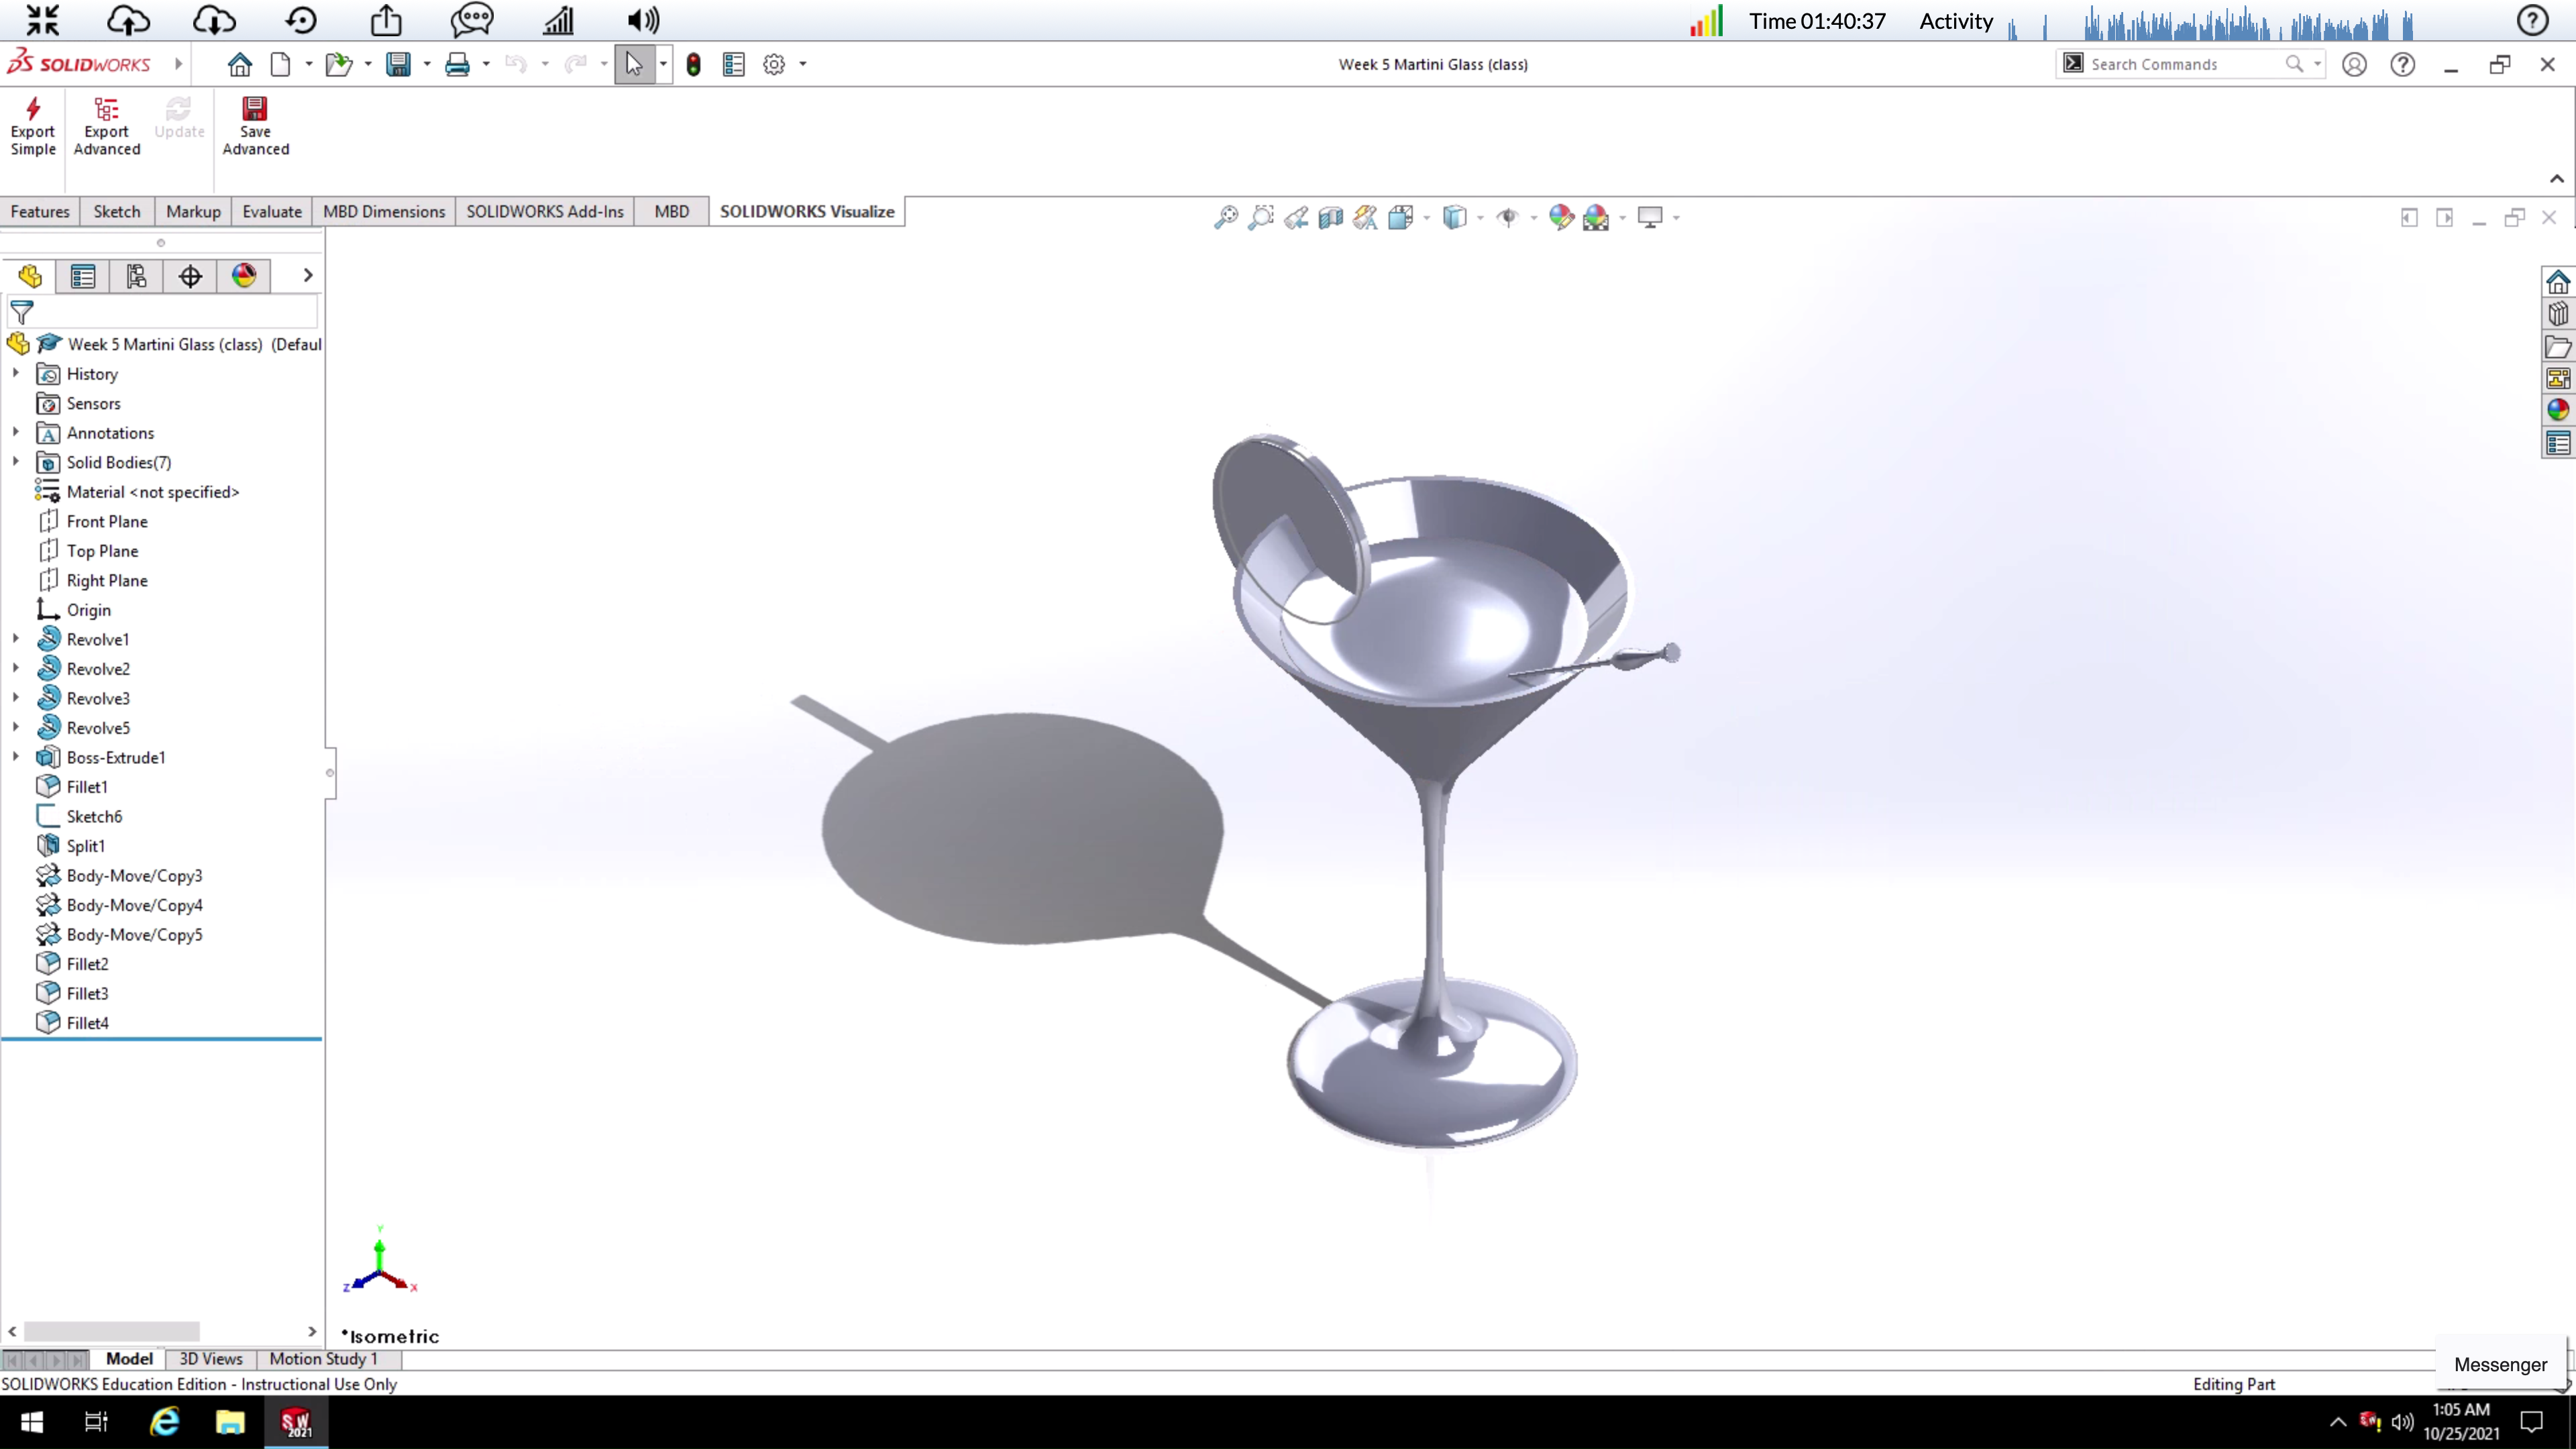Open the ConfigurationManager tab icon
The image size is (2576, 1449).
(137, 276)
